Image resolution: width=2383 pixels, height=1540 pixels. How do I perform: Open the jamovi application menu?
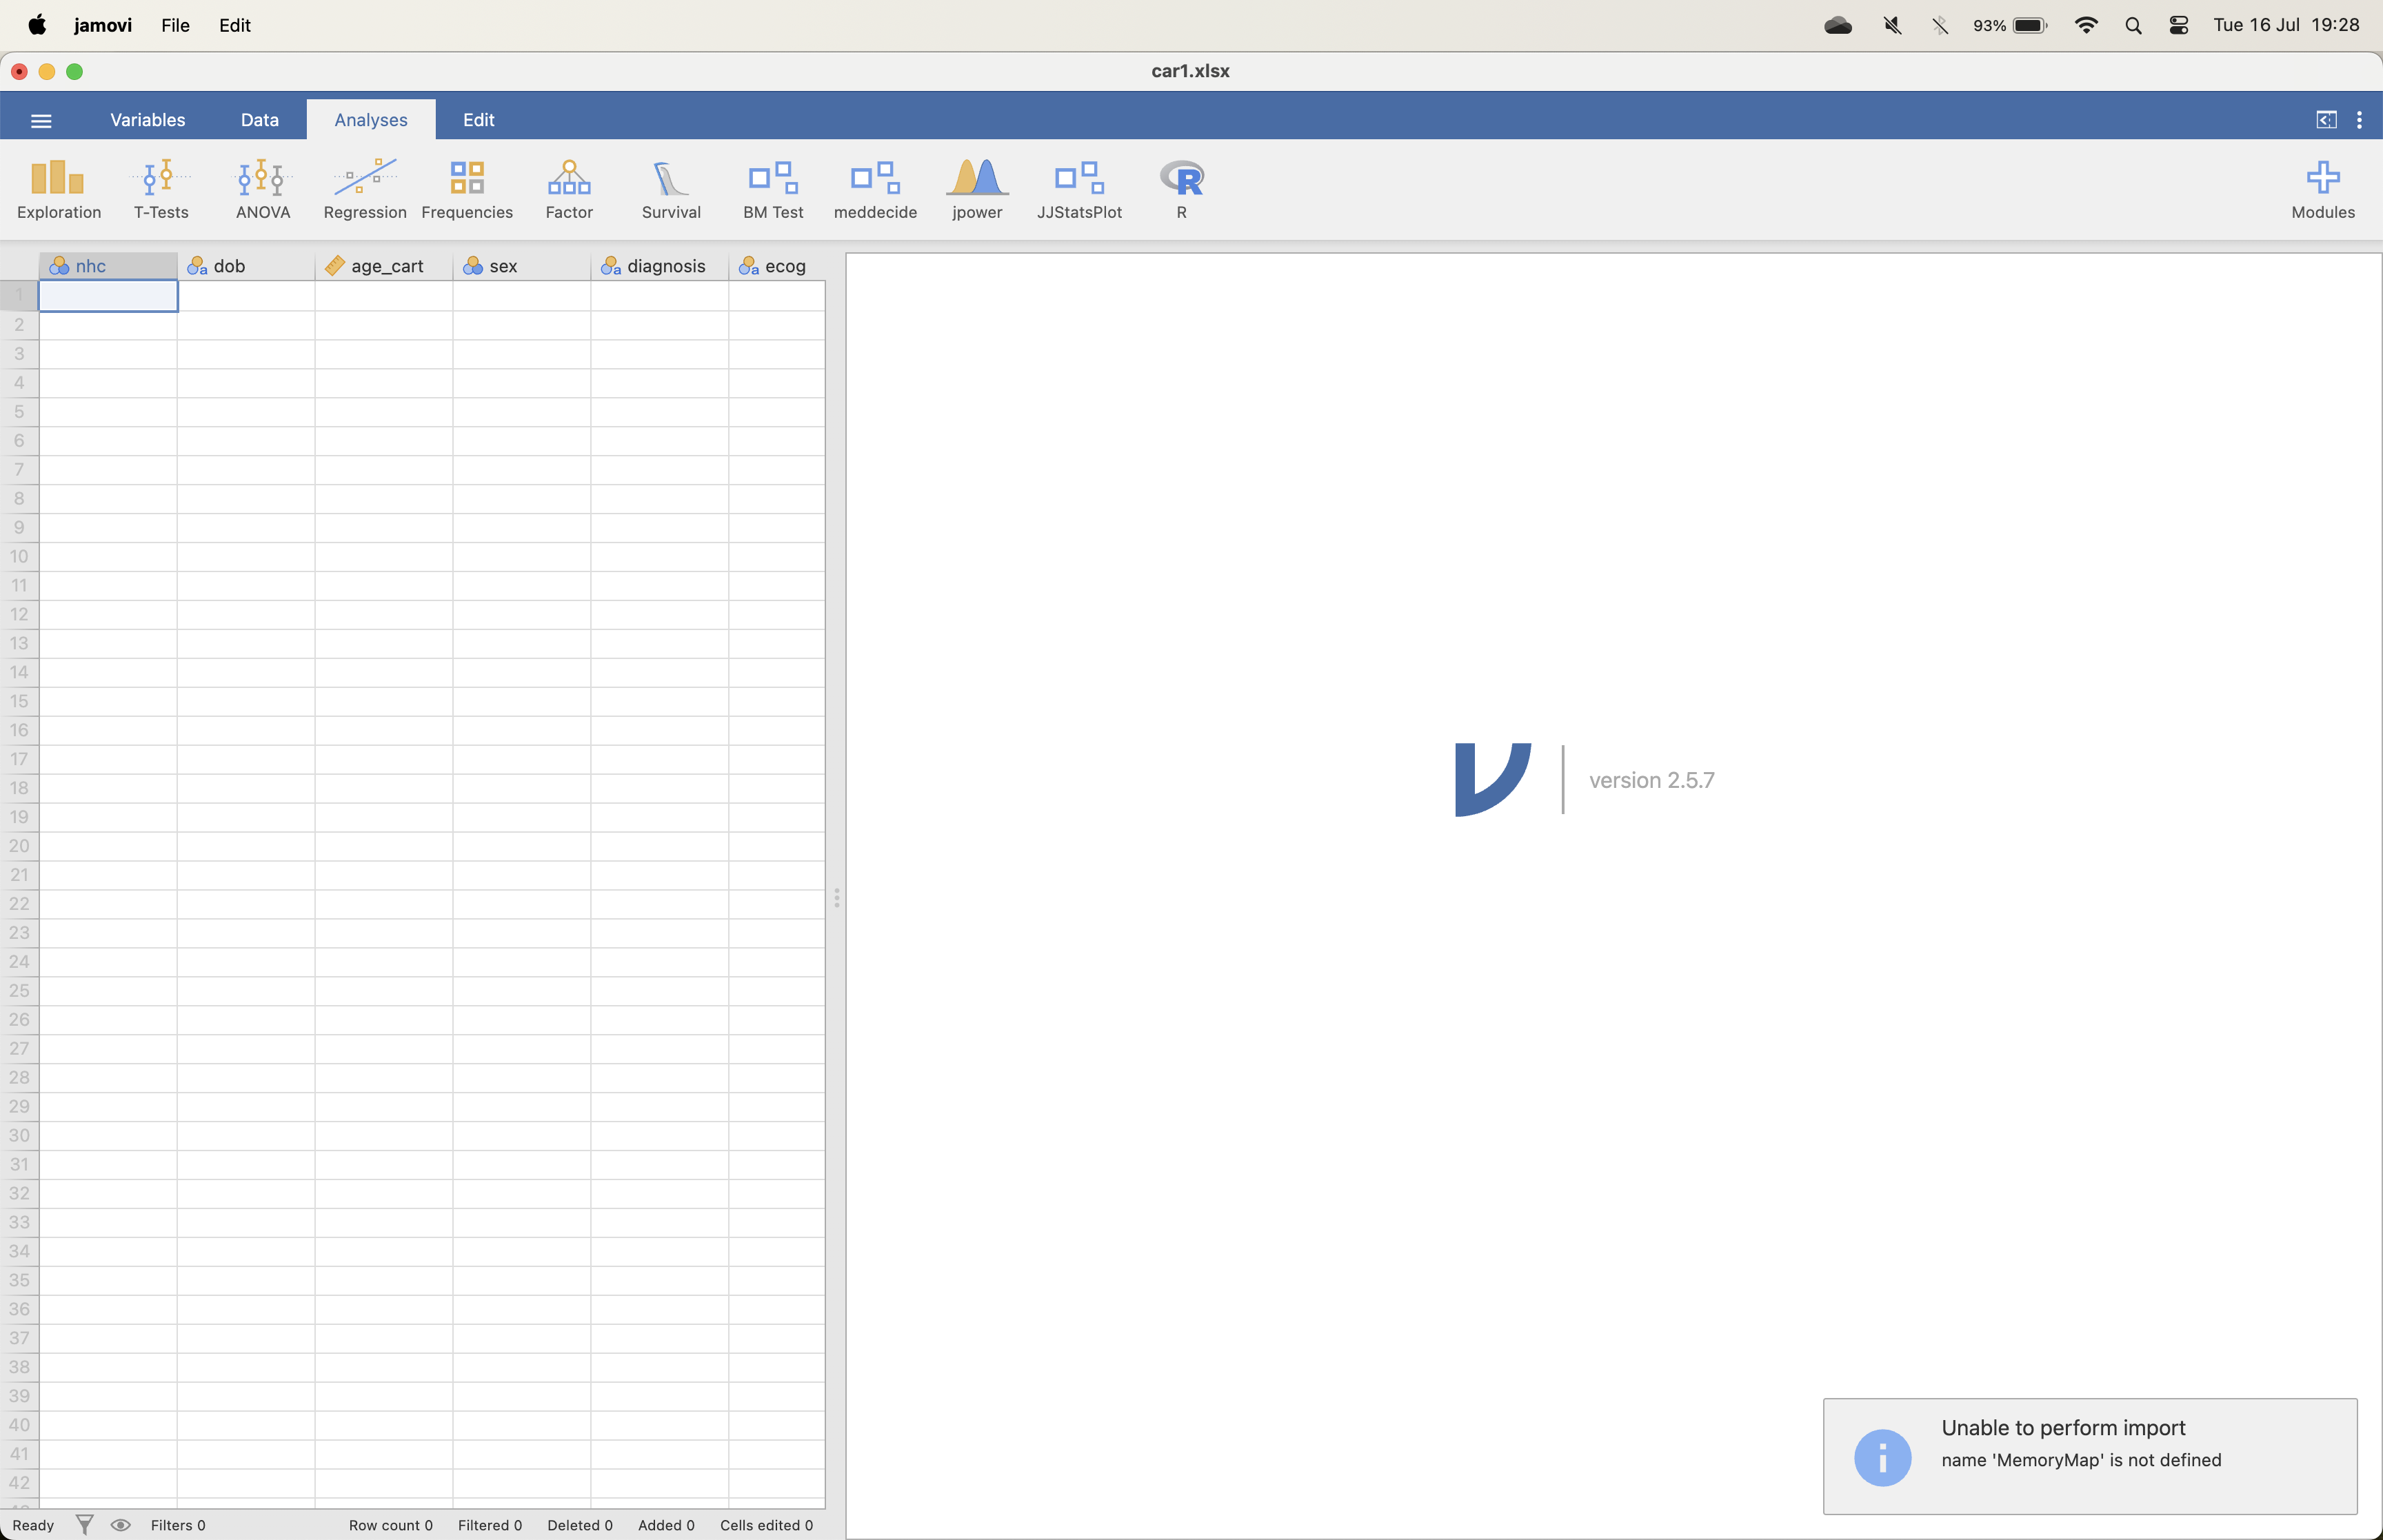[103, 25]
